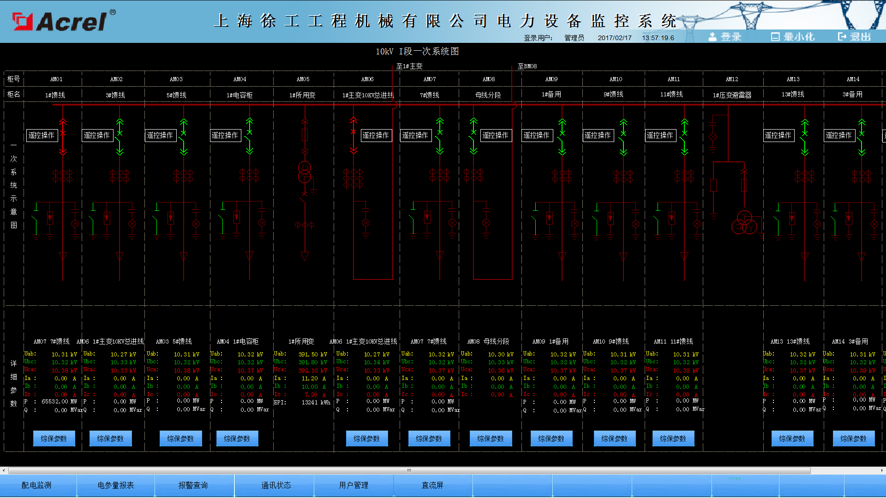Viewport: 886px width, 498px height.
Task: Click the AM12 1#压变避雷器 cabinet name
Action: click(732, 95)
